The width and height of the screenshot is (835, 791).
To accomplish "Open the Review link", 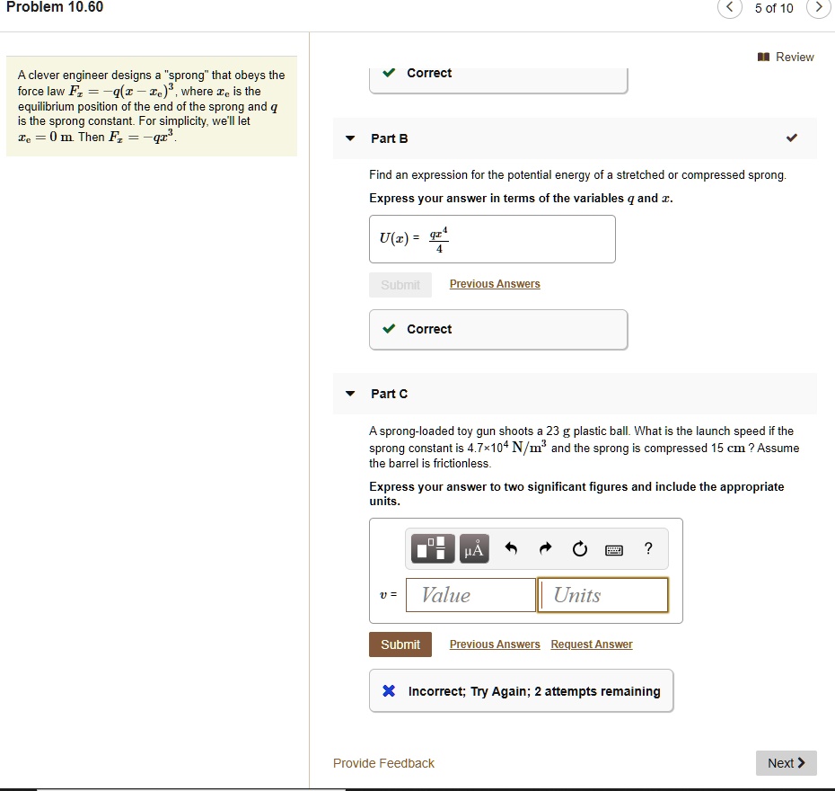I will click(x=786, y=57).
